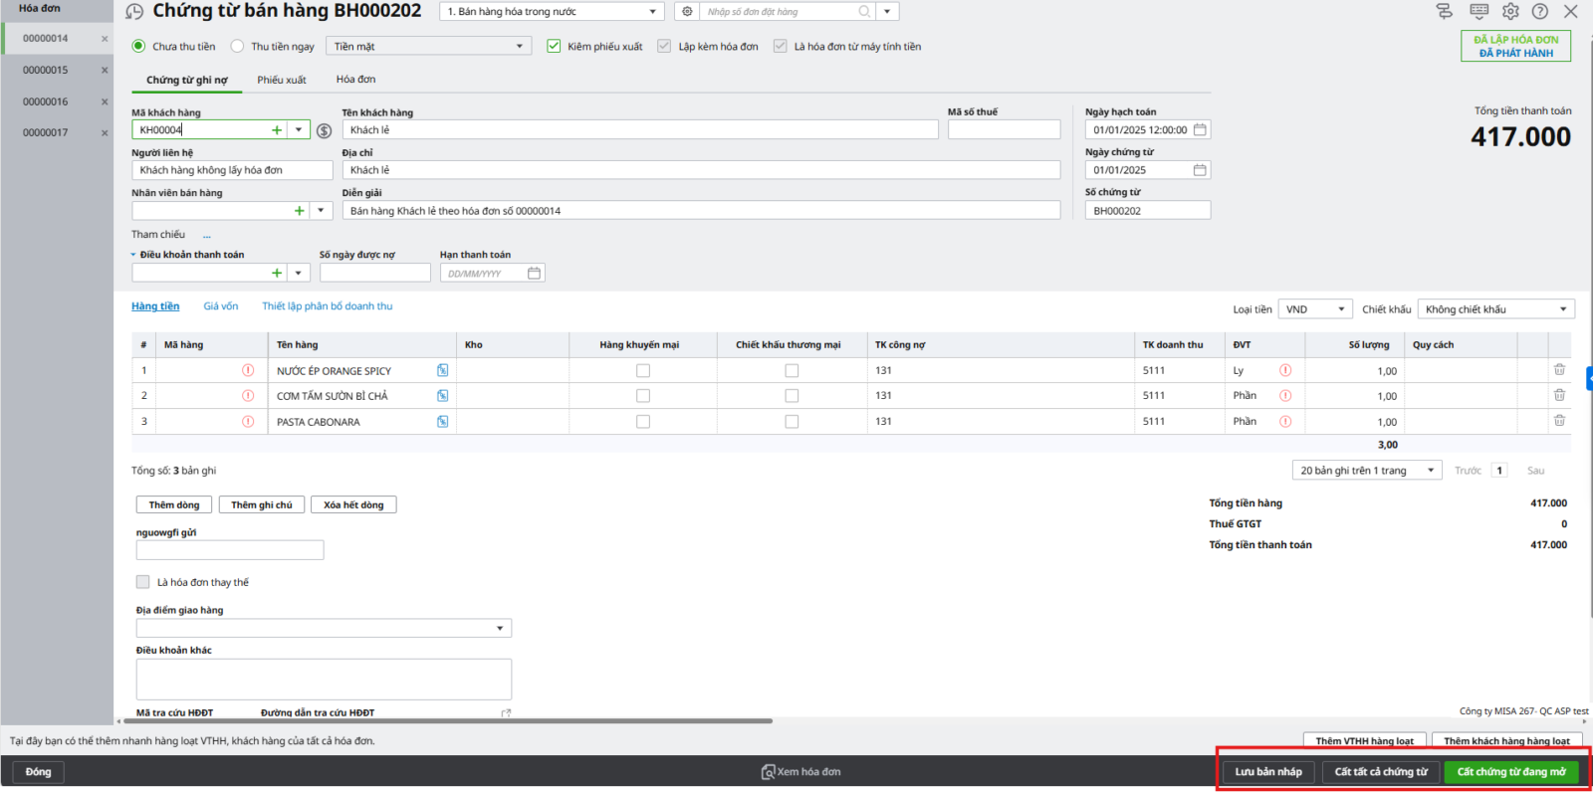
Task: Select the Thu tiền ngay radio button
Action: 237,47
